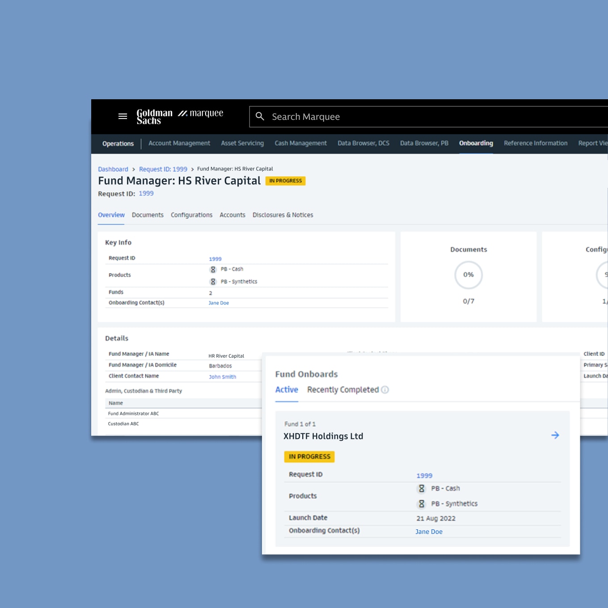
Task: Switch to the Accounts tab
Action: 232,215
